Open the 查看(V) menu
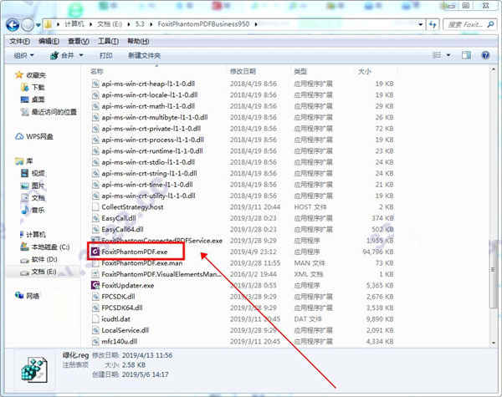 tap(79, 41)
